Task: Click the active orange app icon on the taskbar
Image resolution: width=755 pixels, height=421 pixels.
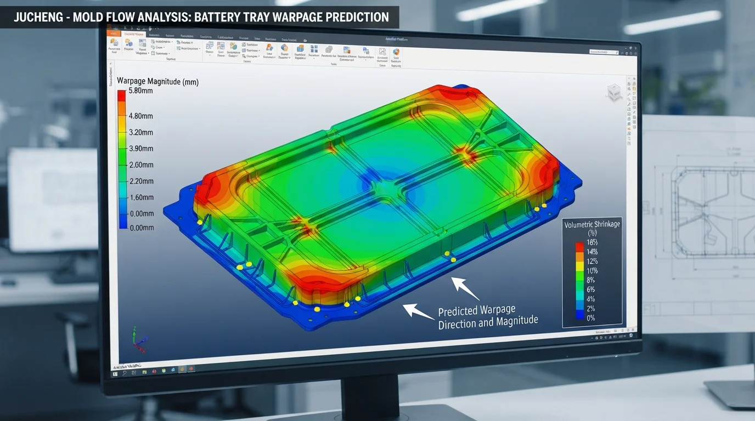Action: (182, 369)
